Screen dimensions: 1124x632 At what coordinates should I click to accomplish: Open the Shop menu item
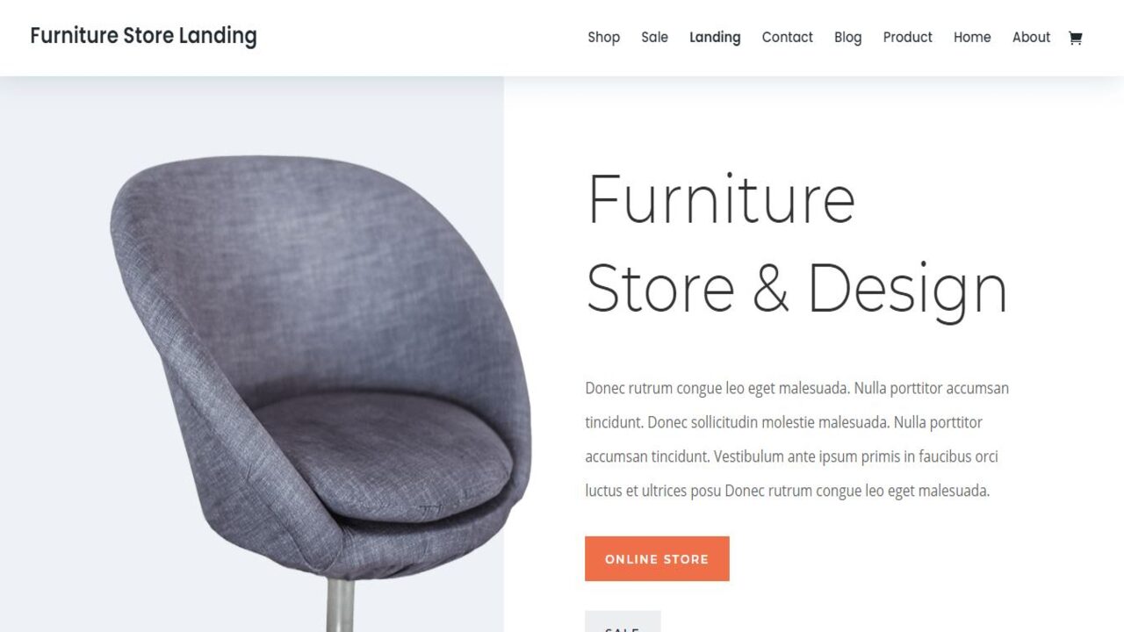pyautogui.click(x=603, y=37)
